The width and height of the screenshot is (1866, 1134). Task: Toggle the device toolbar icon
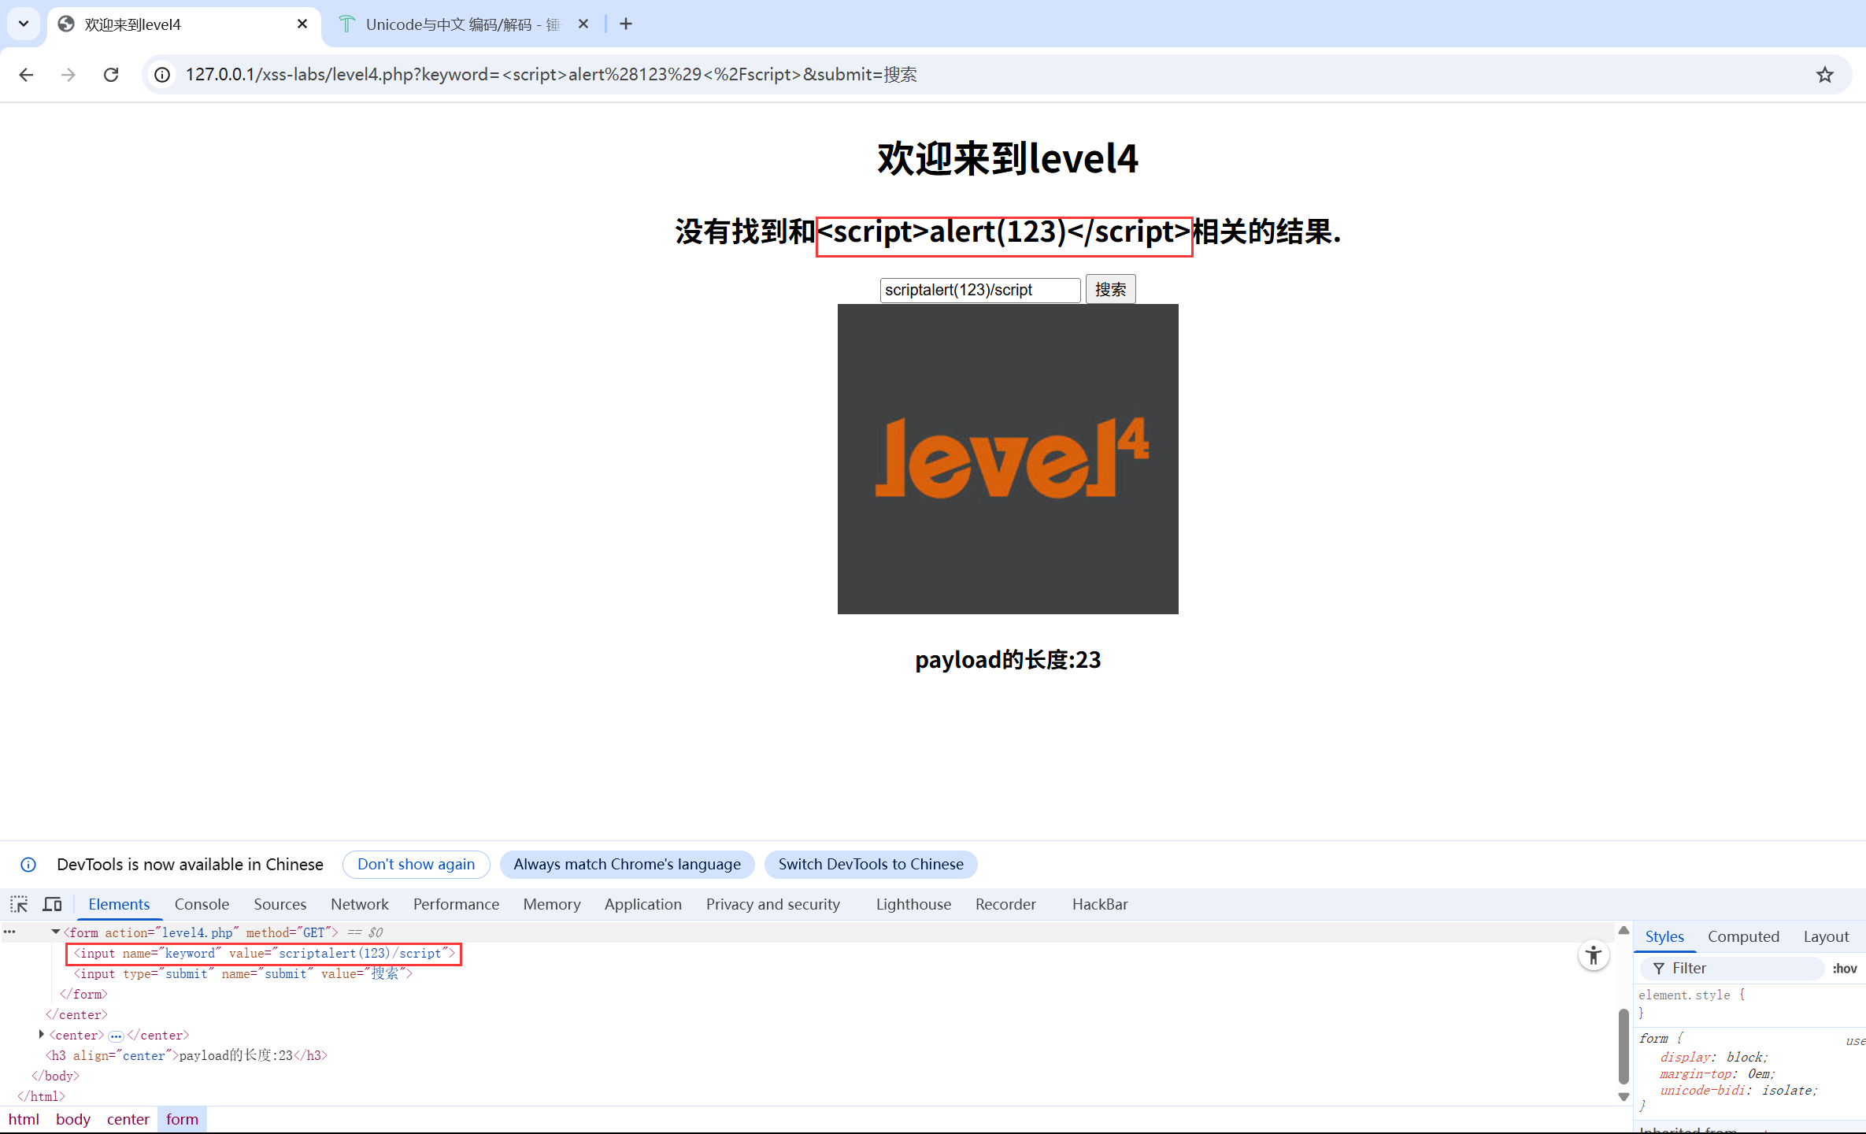point(53,904)
